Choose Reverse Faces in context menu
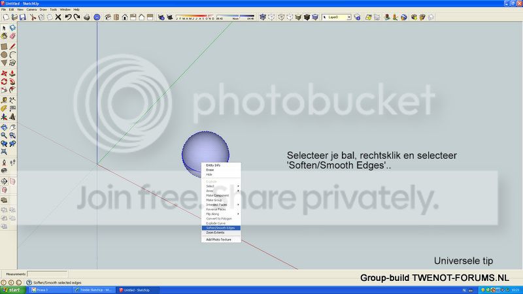The height and width of the screenshot is (294, 523). (221, 209)
